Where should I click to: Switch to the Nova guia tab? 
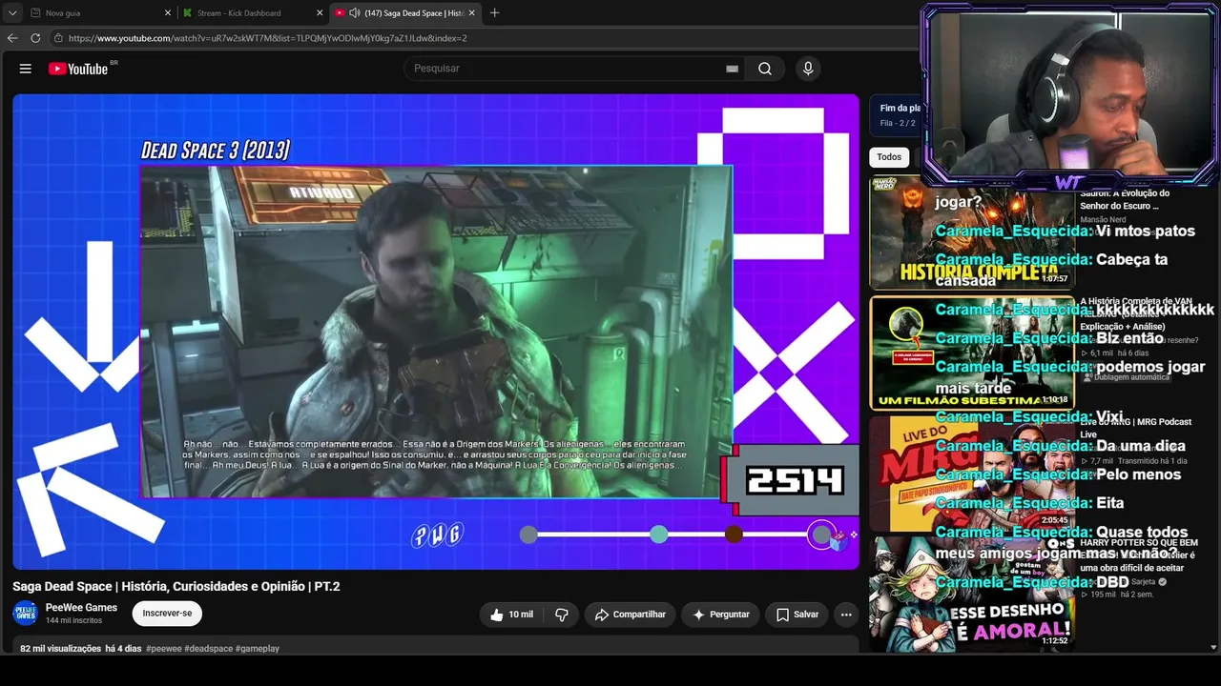click(x=100, y=13)
